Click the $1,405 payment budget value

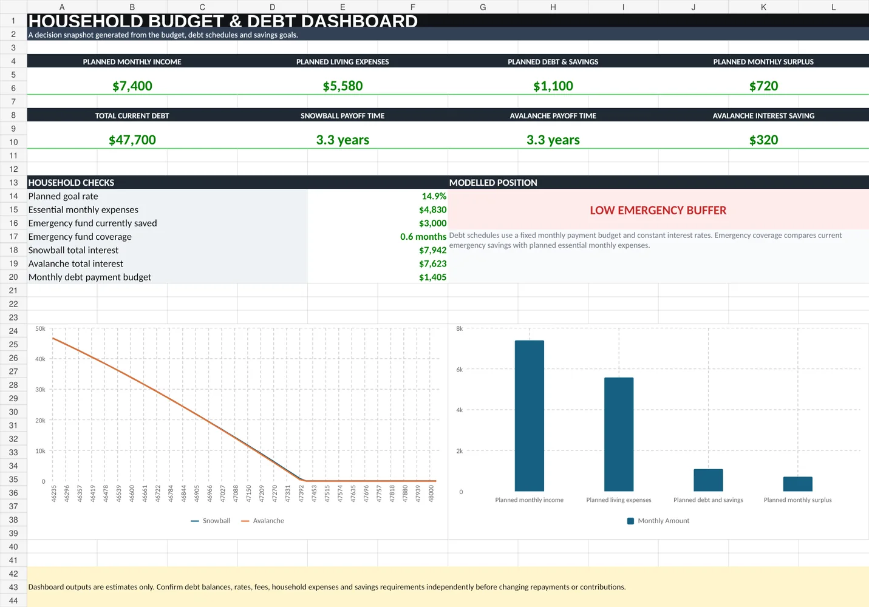click(432, 277)
